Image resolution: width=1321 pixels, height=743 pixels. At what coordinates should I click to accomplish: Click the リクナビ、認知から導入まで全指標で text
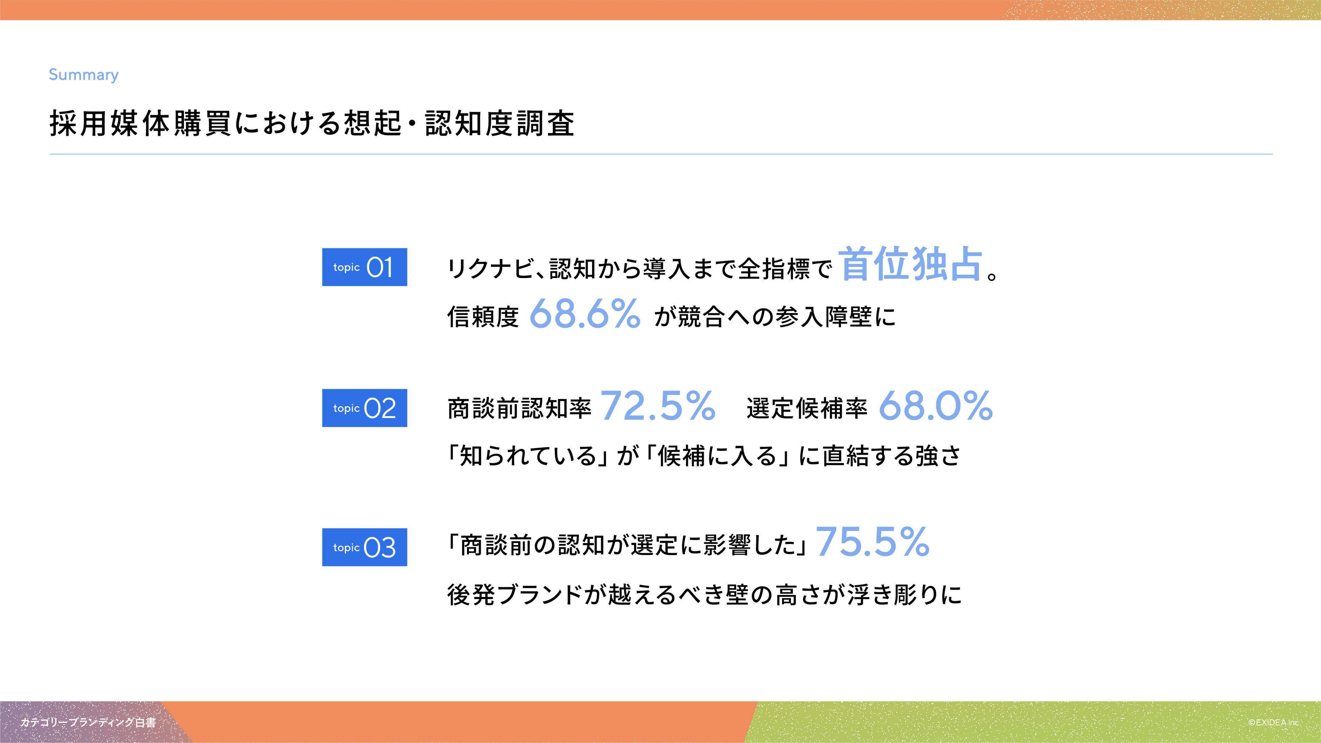pyautogui.click(x=639, y=269)
